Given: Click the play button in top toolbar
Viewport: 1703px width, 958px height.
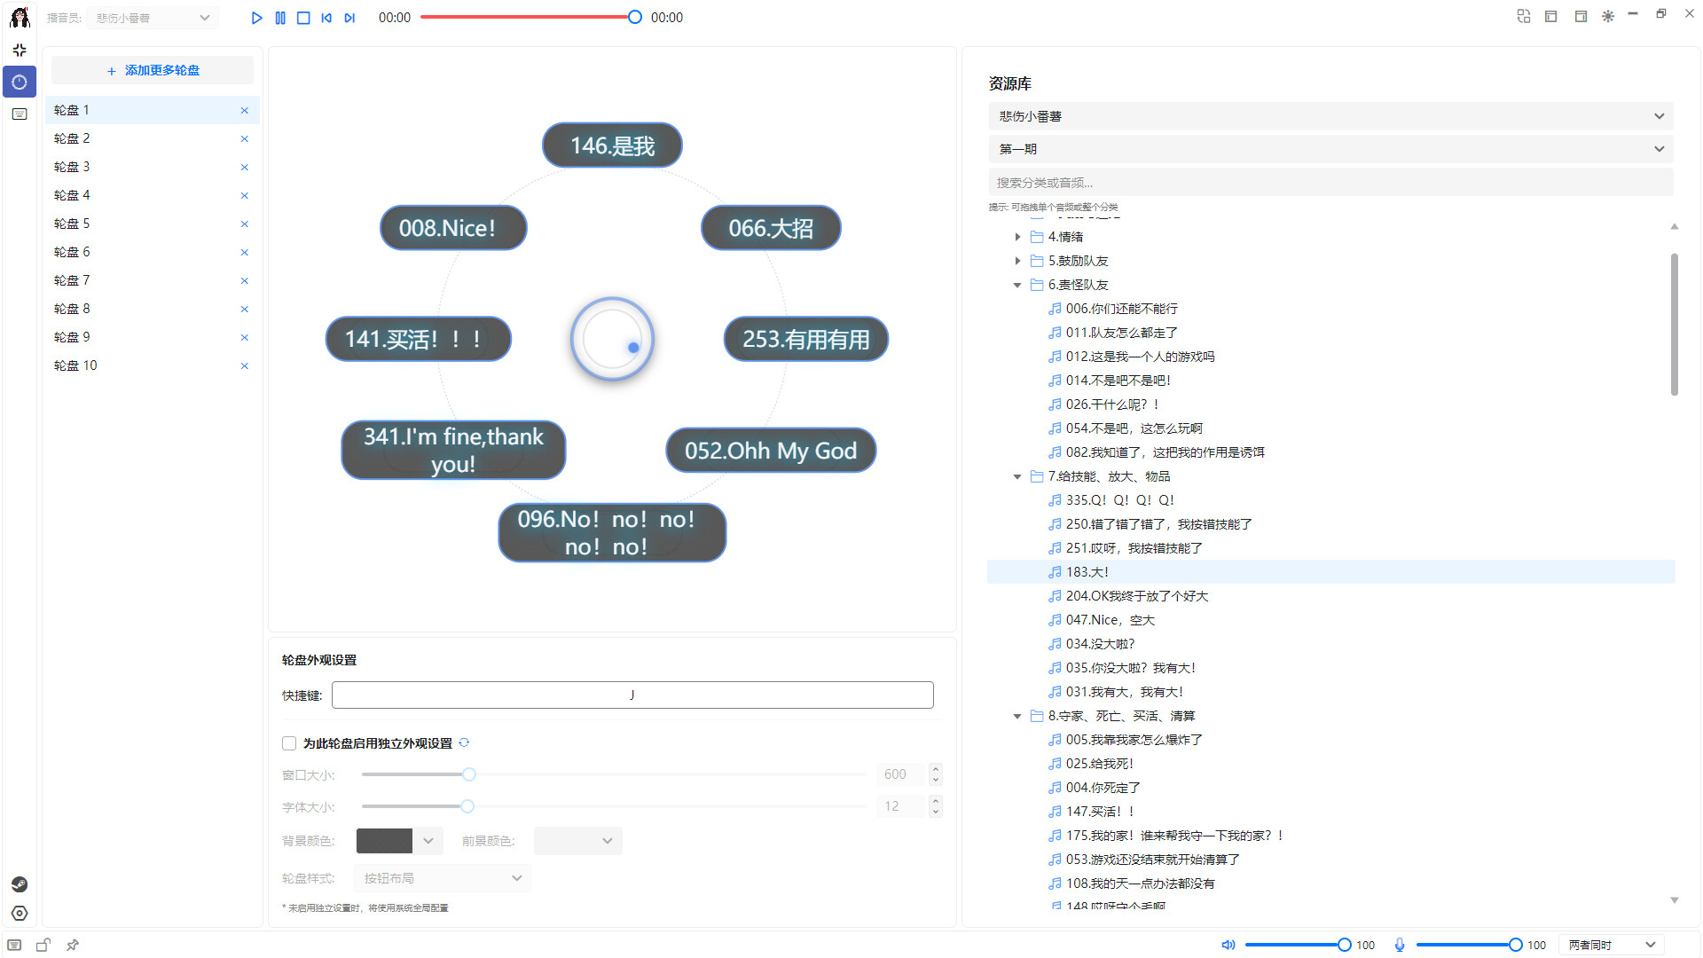Looking at the screenshot, I should tap(256, 18).
